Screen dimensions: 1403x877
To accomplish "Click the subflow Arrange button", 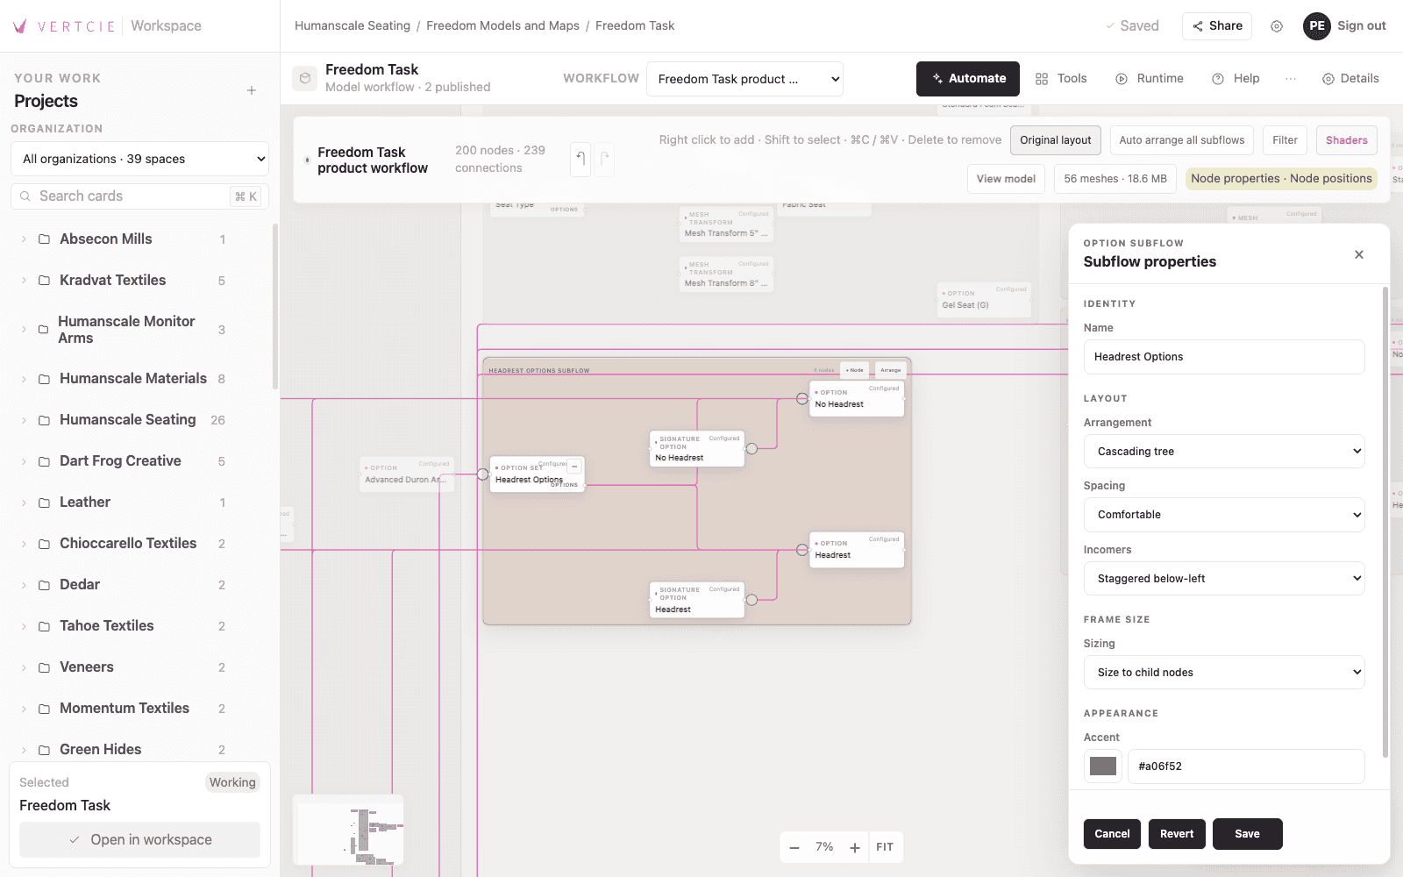I will [x=891, y=370].
